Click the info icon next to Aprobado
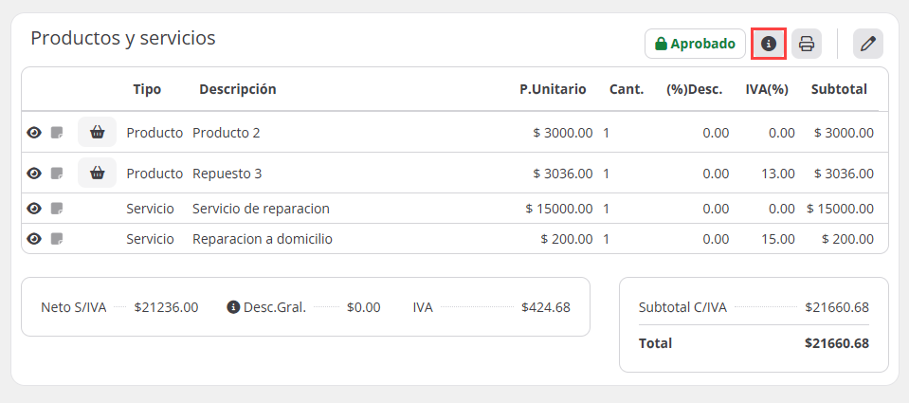Image resolution: width=909 pixels, height=403 pixels. 769,44
